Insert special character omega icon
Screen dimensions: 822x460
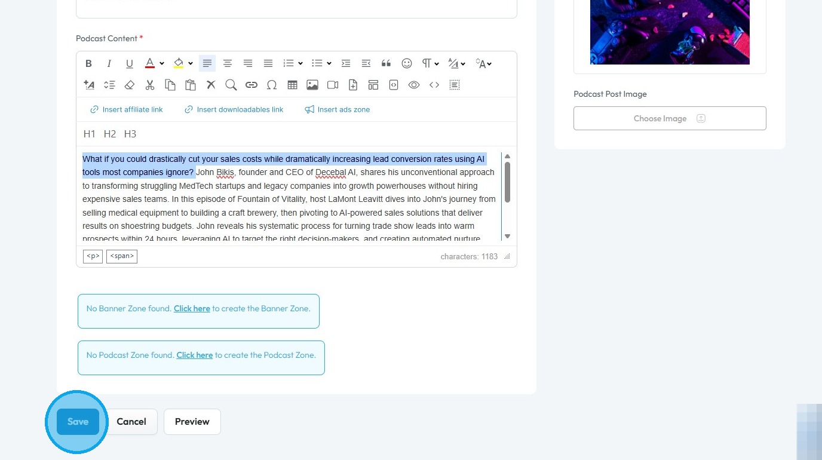pos(272,85)
